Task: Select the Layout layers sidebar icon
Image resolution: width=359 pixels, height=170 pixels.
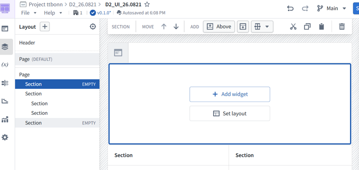Action: tap(5, 47)
